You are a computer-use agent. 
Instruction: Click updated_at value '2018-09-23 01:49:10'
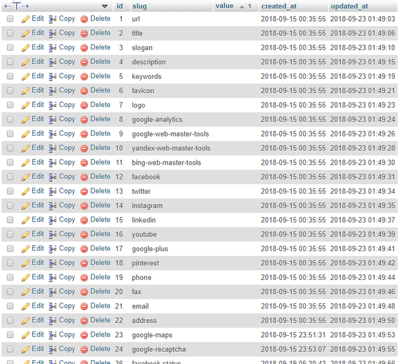point(362,48)
